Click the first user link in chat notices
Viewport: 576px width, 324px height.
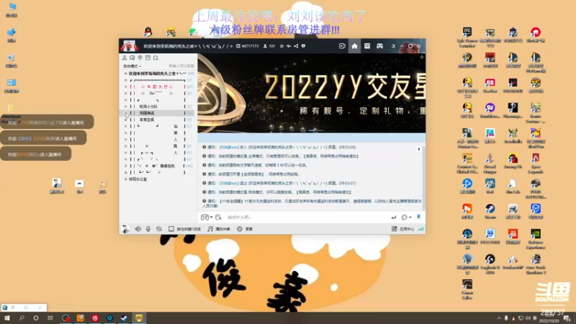pyautogui.click(x=229, y=148)
